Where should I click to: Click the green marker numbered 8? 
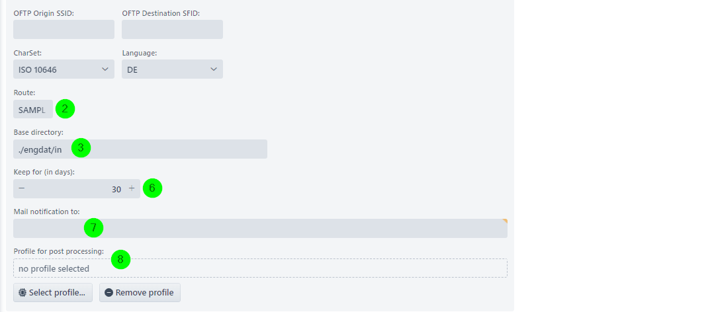point(121,259)
